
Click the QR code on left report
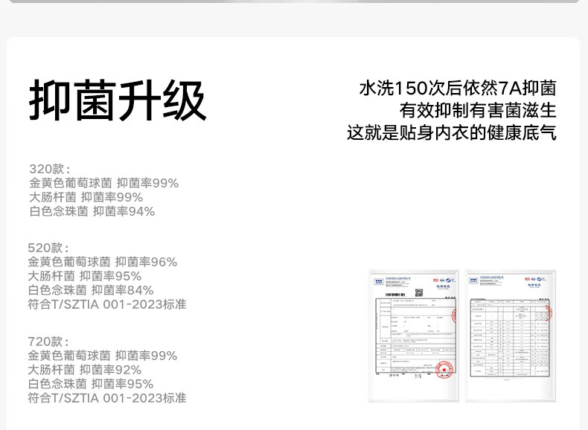point(419,293)
